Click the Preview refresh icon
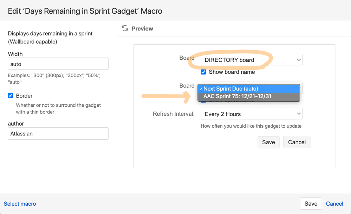The width and height of the screenshot is (351, 214). (x=125, y=28)
